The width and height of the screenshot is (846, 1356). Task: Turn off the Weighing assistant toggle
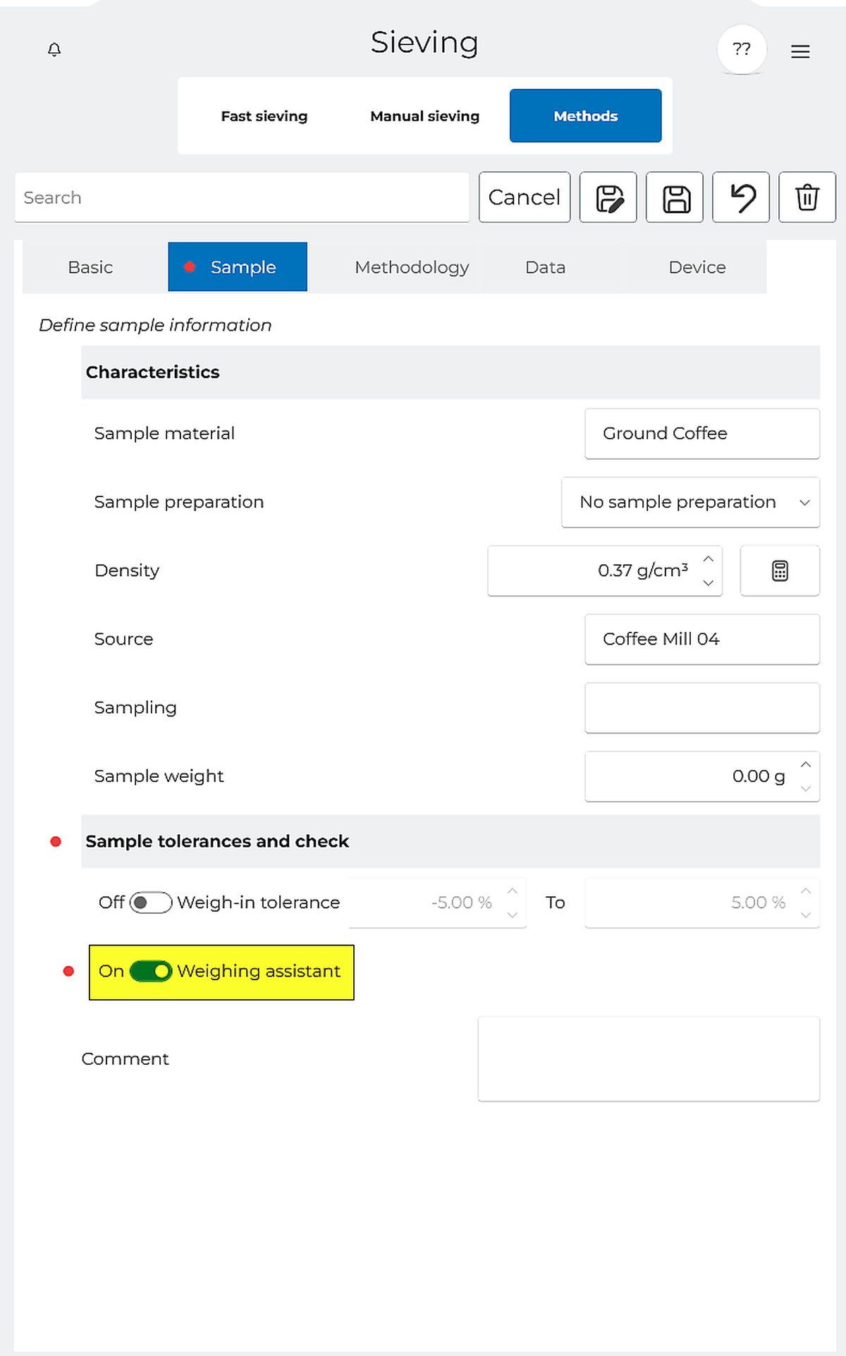151,971
